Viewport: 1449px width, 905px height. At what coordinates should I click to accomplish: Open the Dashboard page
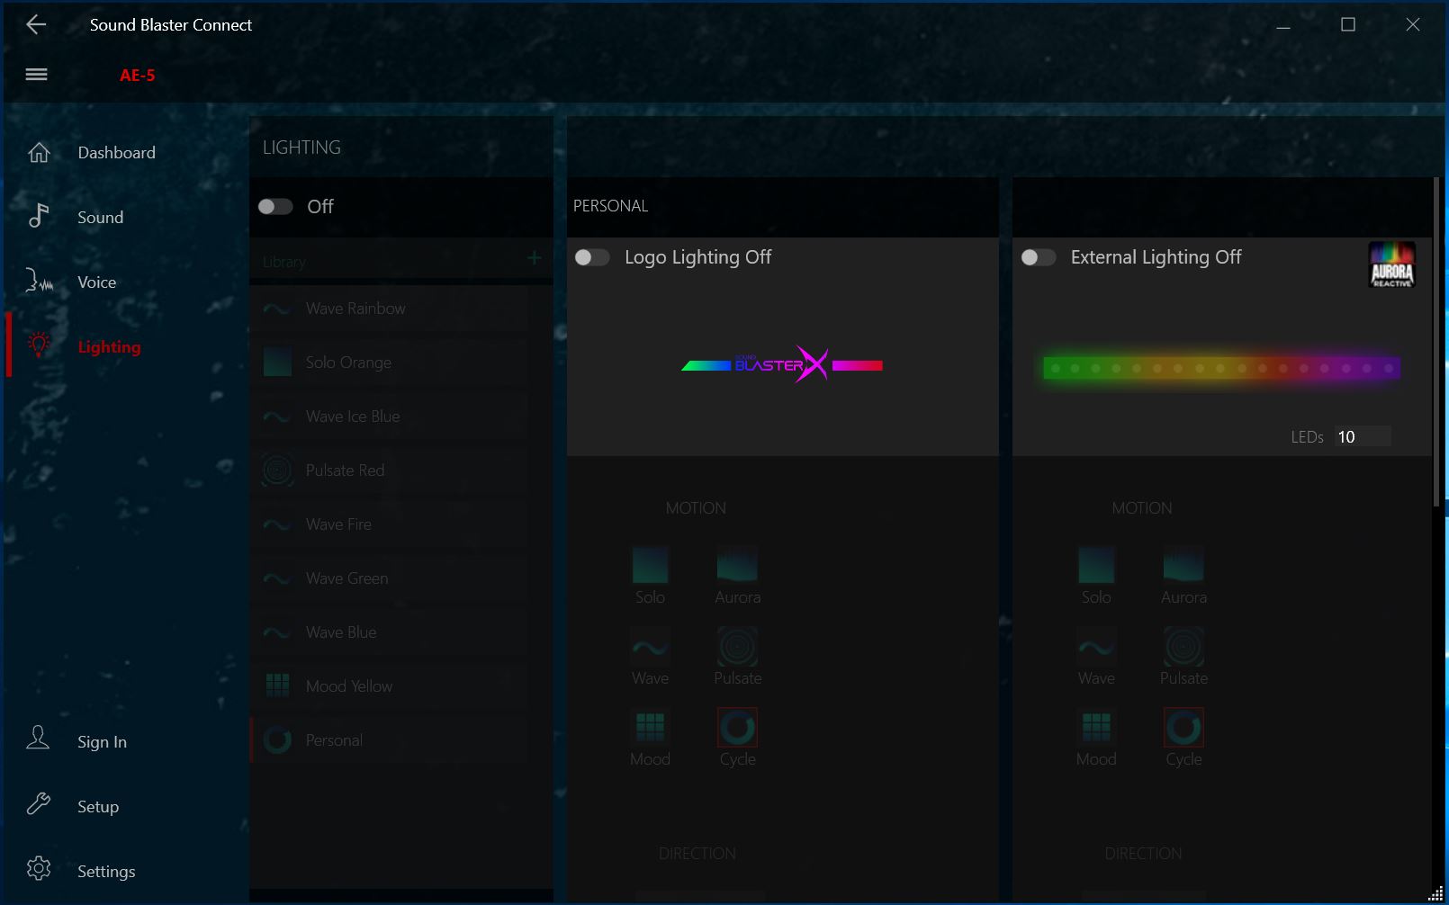116,153
